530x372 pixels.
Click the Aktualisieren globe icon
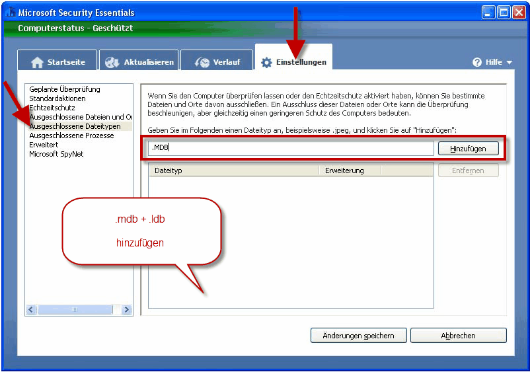pyautogui.click(x=112, y=62)
